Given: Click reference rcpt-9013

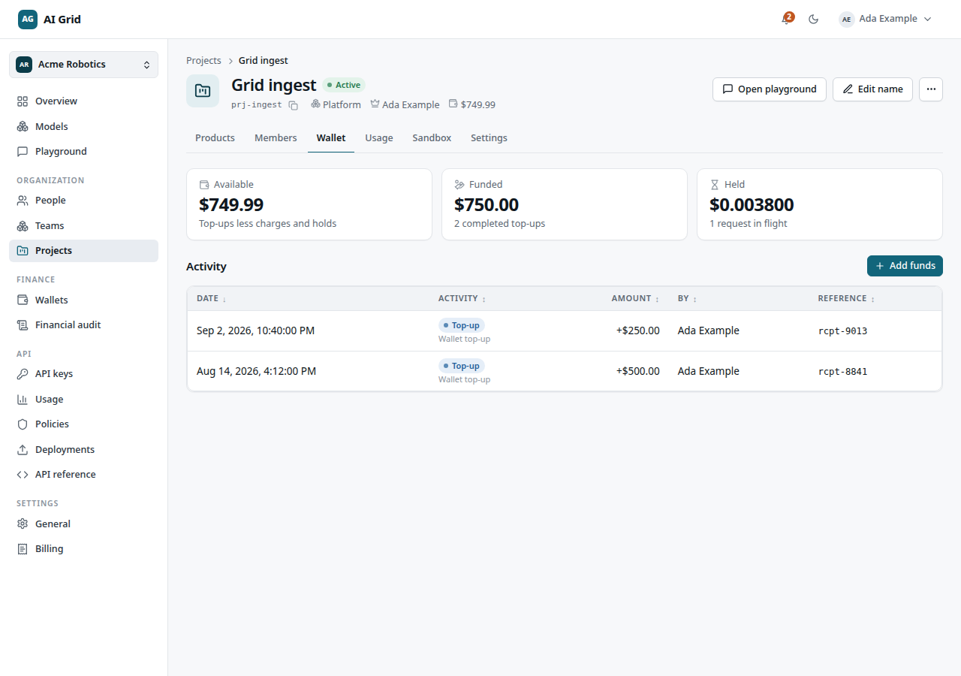Looking at the screenshot, I should 842,330.
